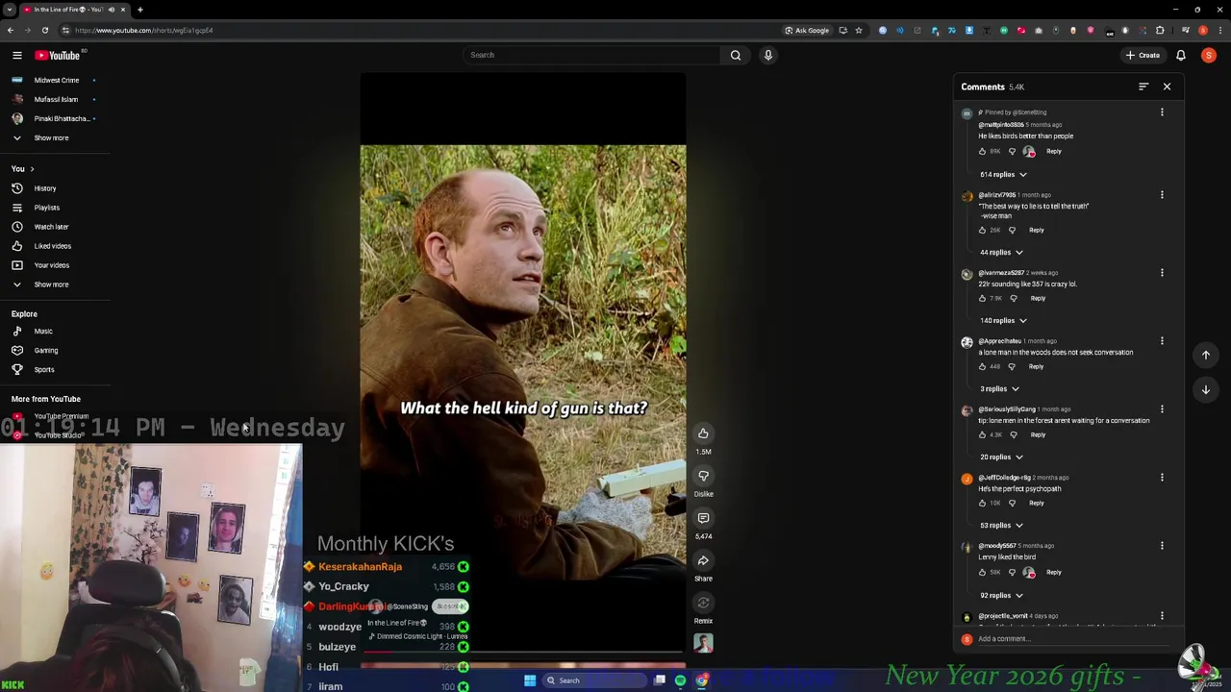Screen dimensions: 1231x692
Task: Open a new browser tab
Action: click(140, 10)
